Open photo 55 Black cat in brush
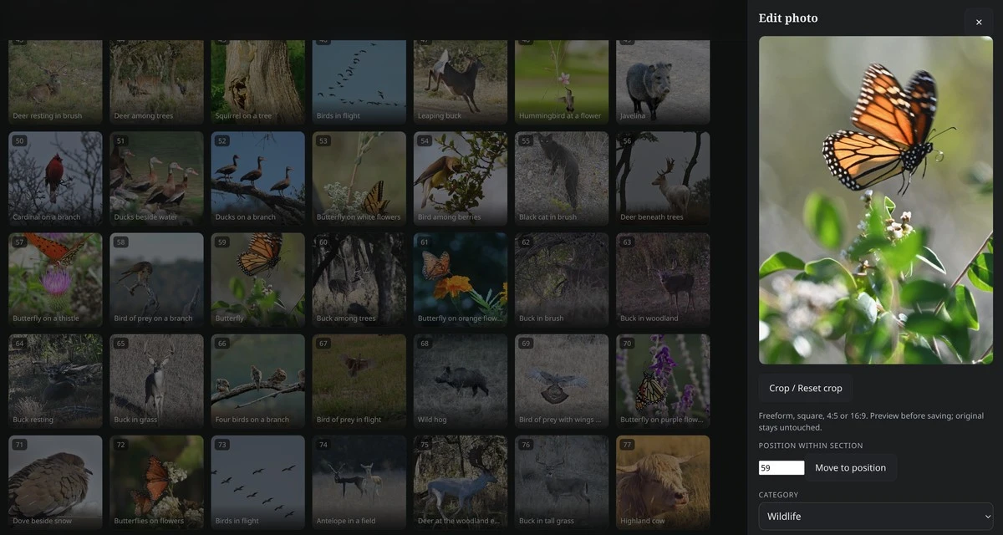Screen dimensions: 1003x535 tap(562, 178)
